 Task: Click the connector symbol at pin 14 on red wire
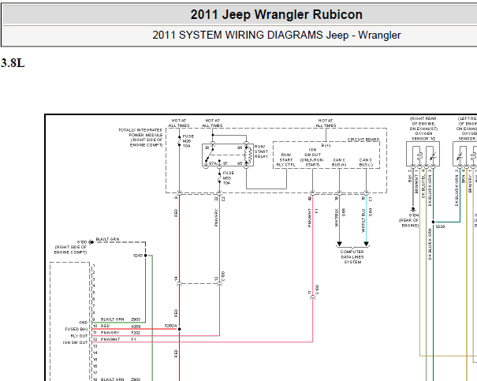[x=179, y=284]
